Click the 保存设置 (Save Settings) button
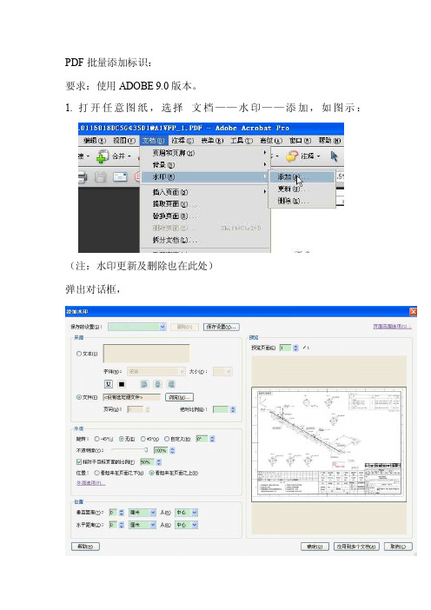Screen dimensions: 431x610 pyautogui.click(x=222, y=328)
